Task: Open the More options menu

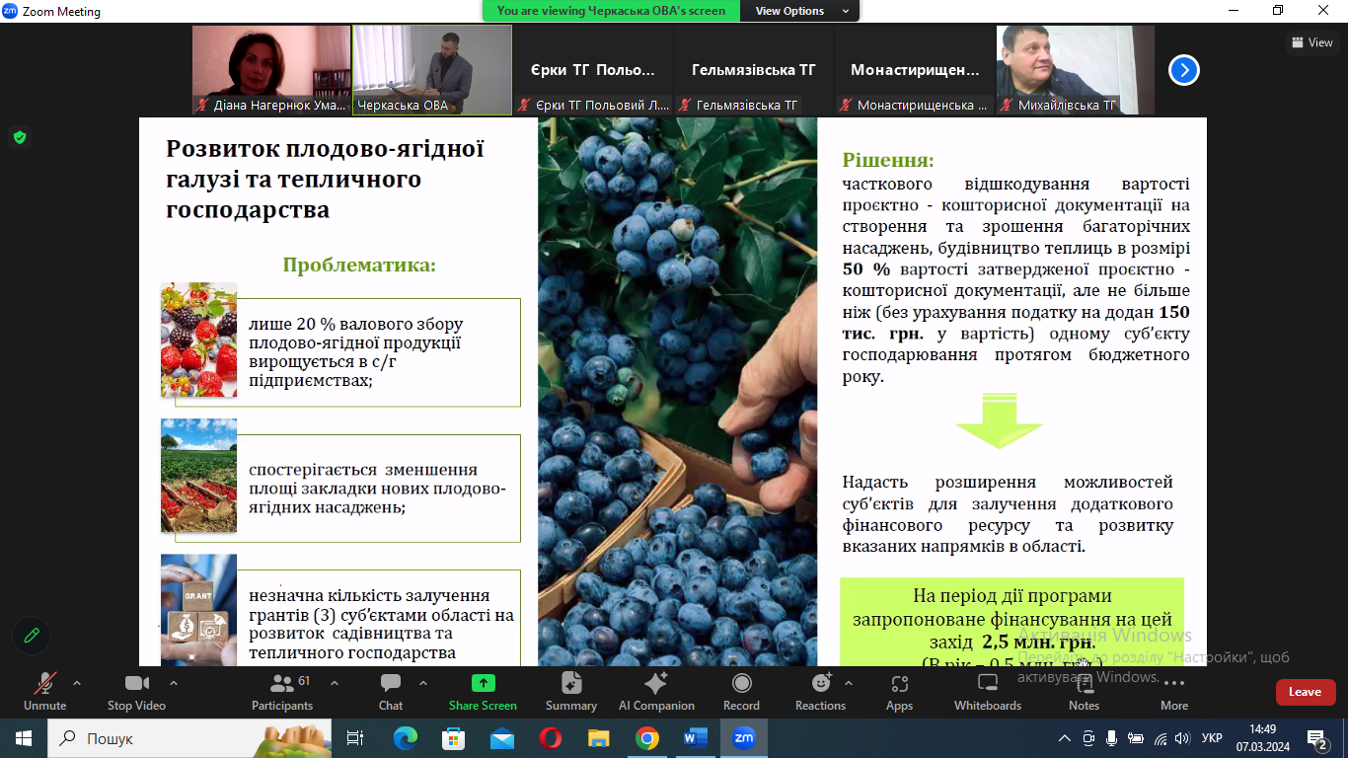Action: point(1174,691)
